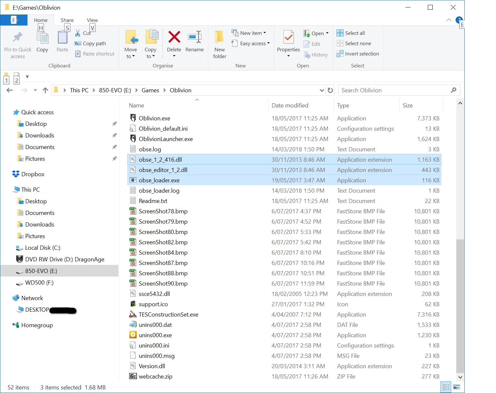Click the Select none icon

(340, 43)
